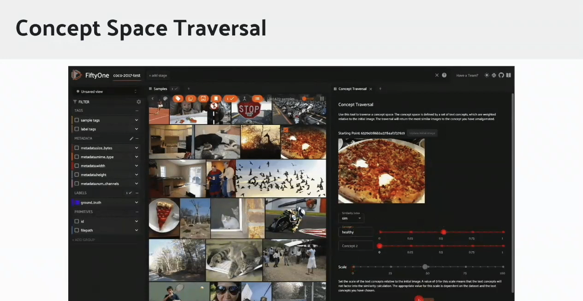Click the Have a Team? link

467,75
